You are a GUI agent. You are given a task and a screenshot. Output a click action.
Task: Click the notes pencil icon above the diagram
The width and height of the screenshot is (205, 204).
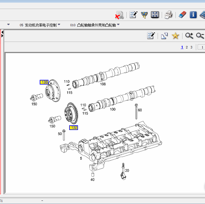point(151,36)
